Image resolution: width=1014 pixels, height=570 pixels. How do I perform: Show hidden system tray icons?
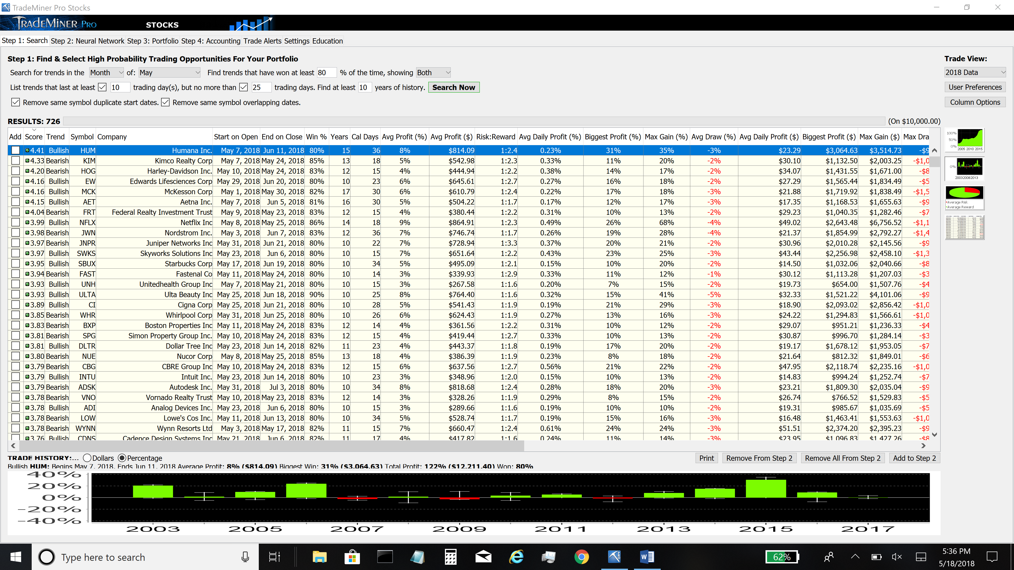pyautogui.click(x=855, y=557)
